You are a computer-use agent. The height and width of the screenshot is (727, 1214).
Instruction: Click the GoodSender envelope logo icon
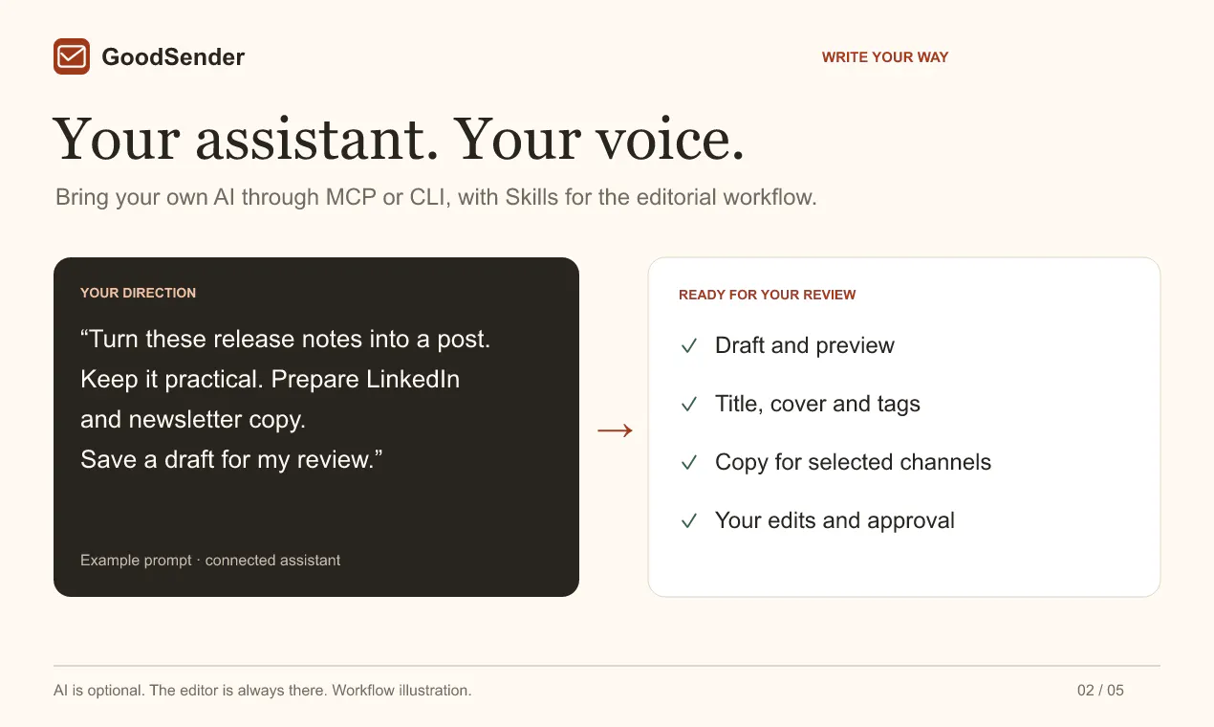72,56
